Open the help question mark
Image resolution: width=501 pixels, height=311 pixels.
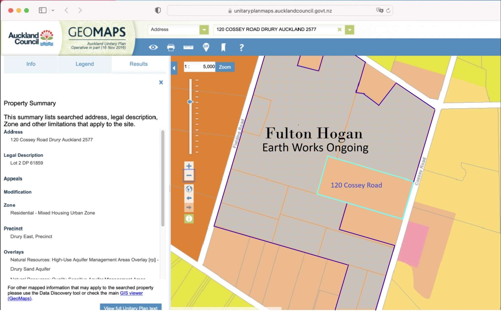click(x=241, y=47)
